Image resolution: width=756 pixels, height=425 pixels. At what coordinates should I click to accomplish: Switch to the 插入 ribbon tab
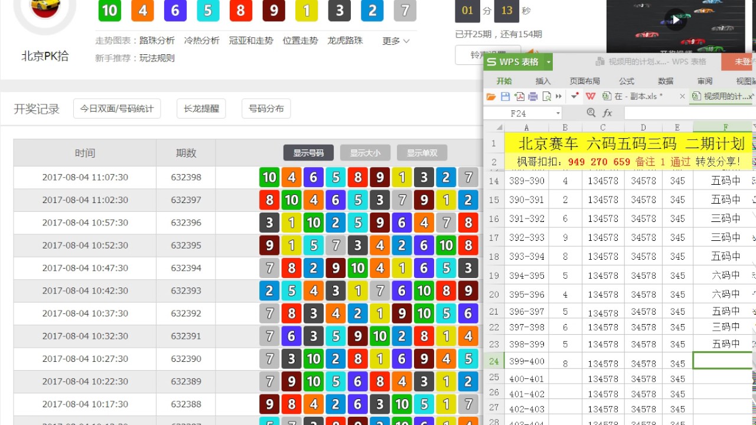pos(543,81)
